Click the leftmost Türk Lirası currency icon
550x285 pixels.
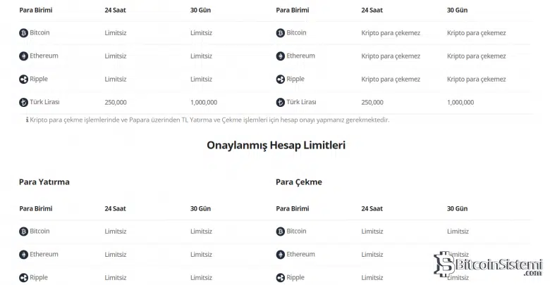[x=23, y=102]
